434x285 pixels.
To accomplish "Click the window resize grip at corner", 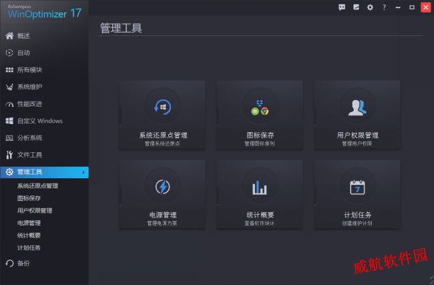I will (431, 280).
